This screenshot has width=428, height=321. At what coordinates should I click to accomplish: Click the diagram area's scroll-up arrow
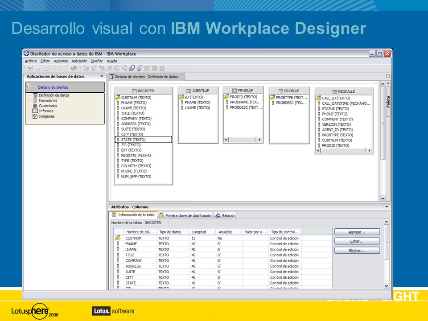(383, 84)
